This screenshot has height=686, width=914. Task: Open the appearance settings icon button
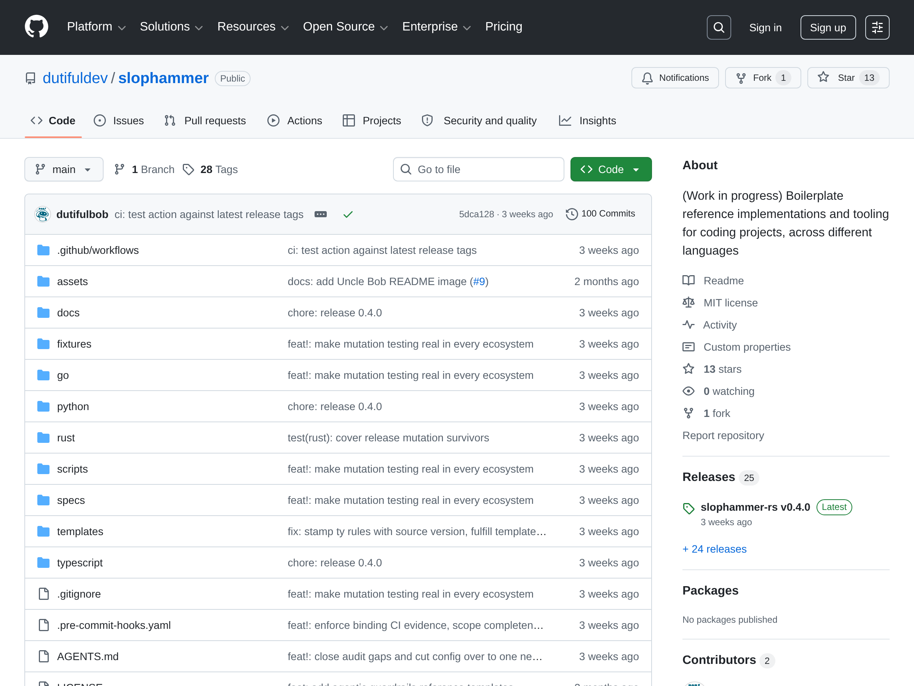[877, 27]
